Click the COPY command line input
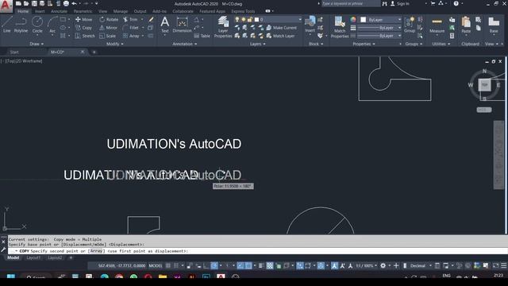The width and height of the screenshot is (508, 286). coord(258,251)
